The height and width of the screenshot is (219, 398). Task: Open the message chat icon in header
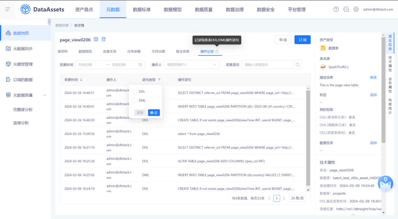(346, 9)
